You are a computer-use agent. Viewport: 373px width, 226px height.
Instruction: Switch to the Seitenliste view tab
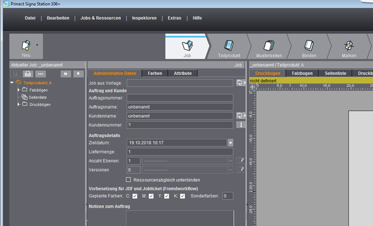click(335, 73)
